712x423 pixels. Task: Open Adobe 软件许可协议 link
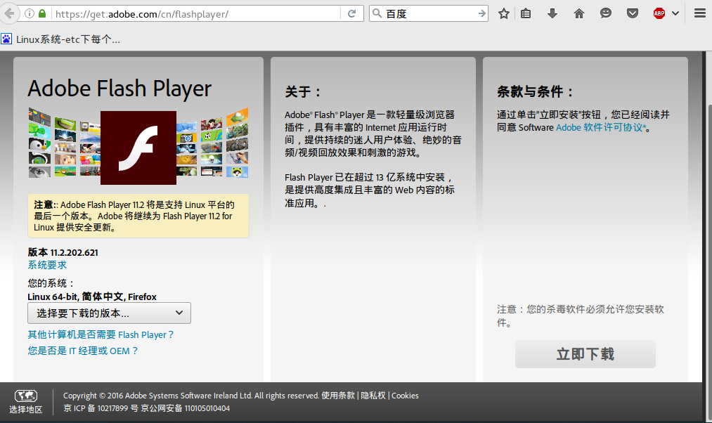pos(601,128)
